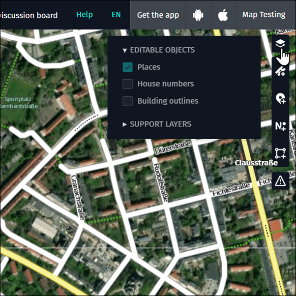Click the Get the app link
The image size is (296, 296).
click(x=158, y=15)
